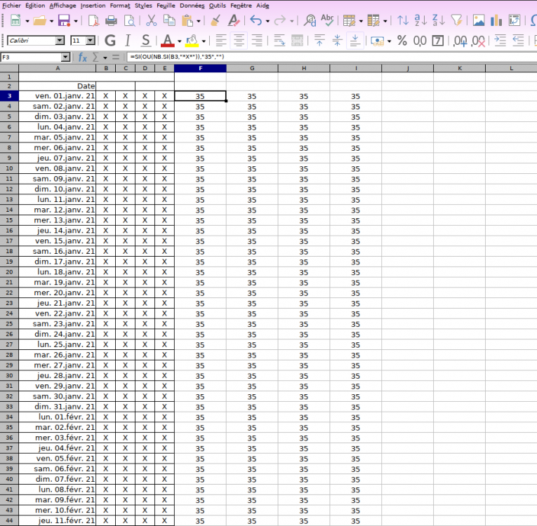Click the Print icon
Screen dimensions: 537x526
[111, 21]
